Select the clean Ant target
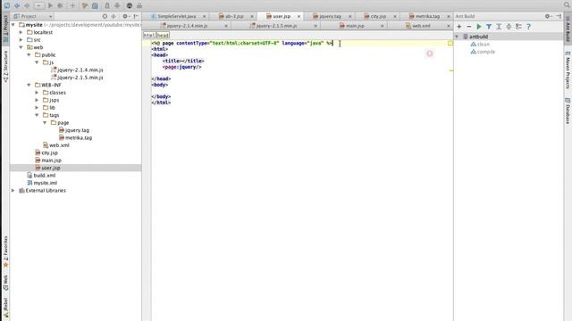 point(483,44)
